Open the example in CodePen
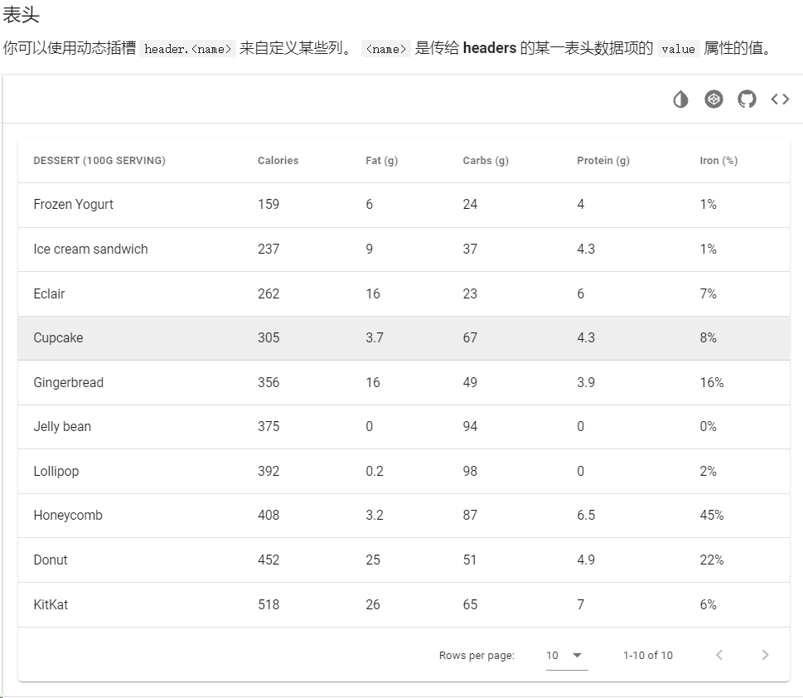The image size is (803, 698). click(714, 99)
